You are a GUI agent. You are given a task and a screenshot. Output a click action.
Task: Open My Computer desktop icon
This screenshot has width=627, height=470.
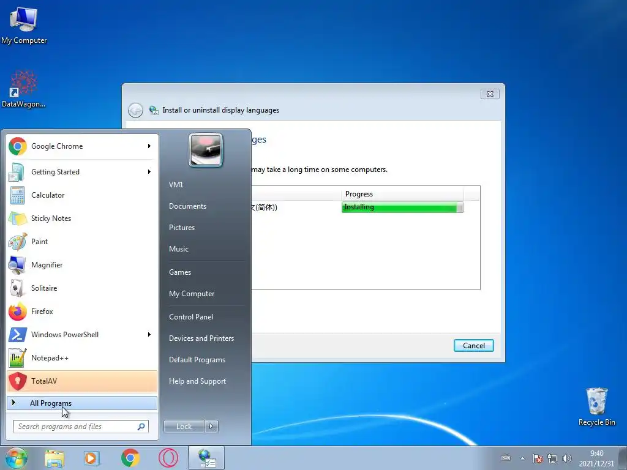tap(24, 25)
